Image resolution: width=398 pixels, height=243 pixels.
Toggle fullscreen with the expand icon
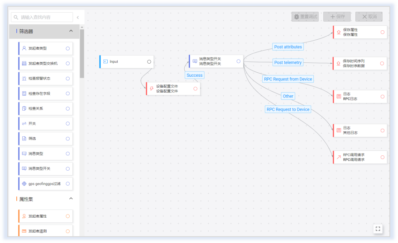coord(378,229)
